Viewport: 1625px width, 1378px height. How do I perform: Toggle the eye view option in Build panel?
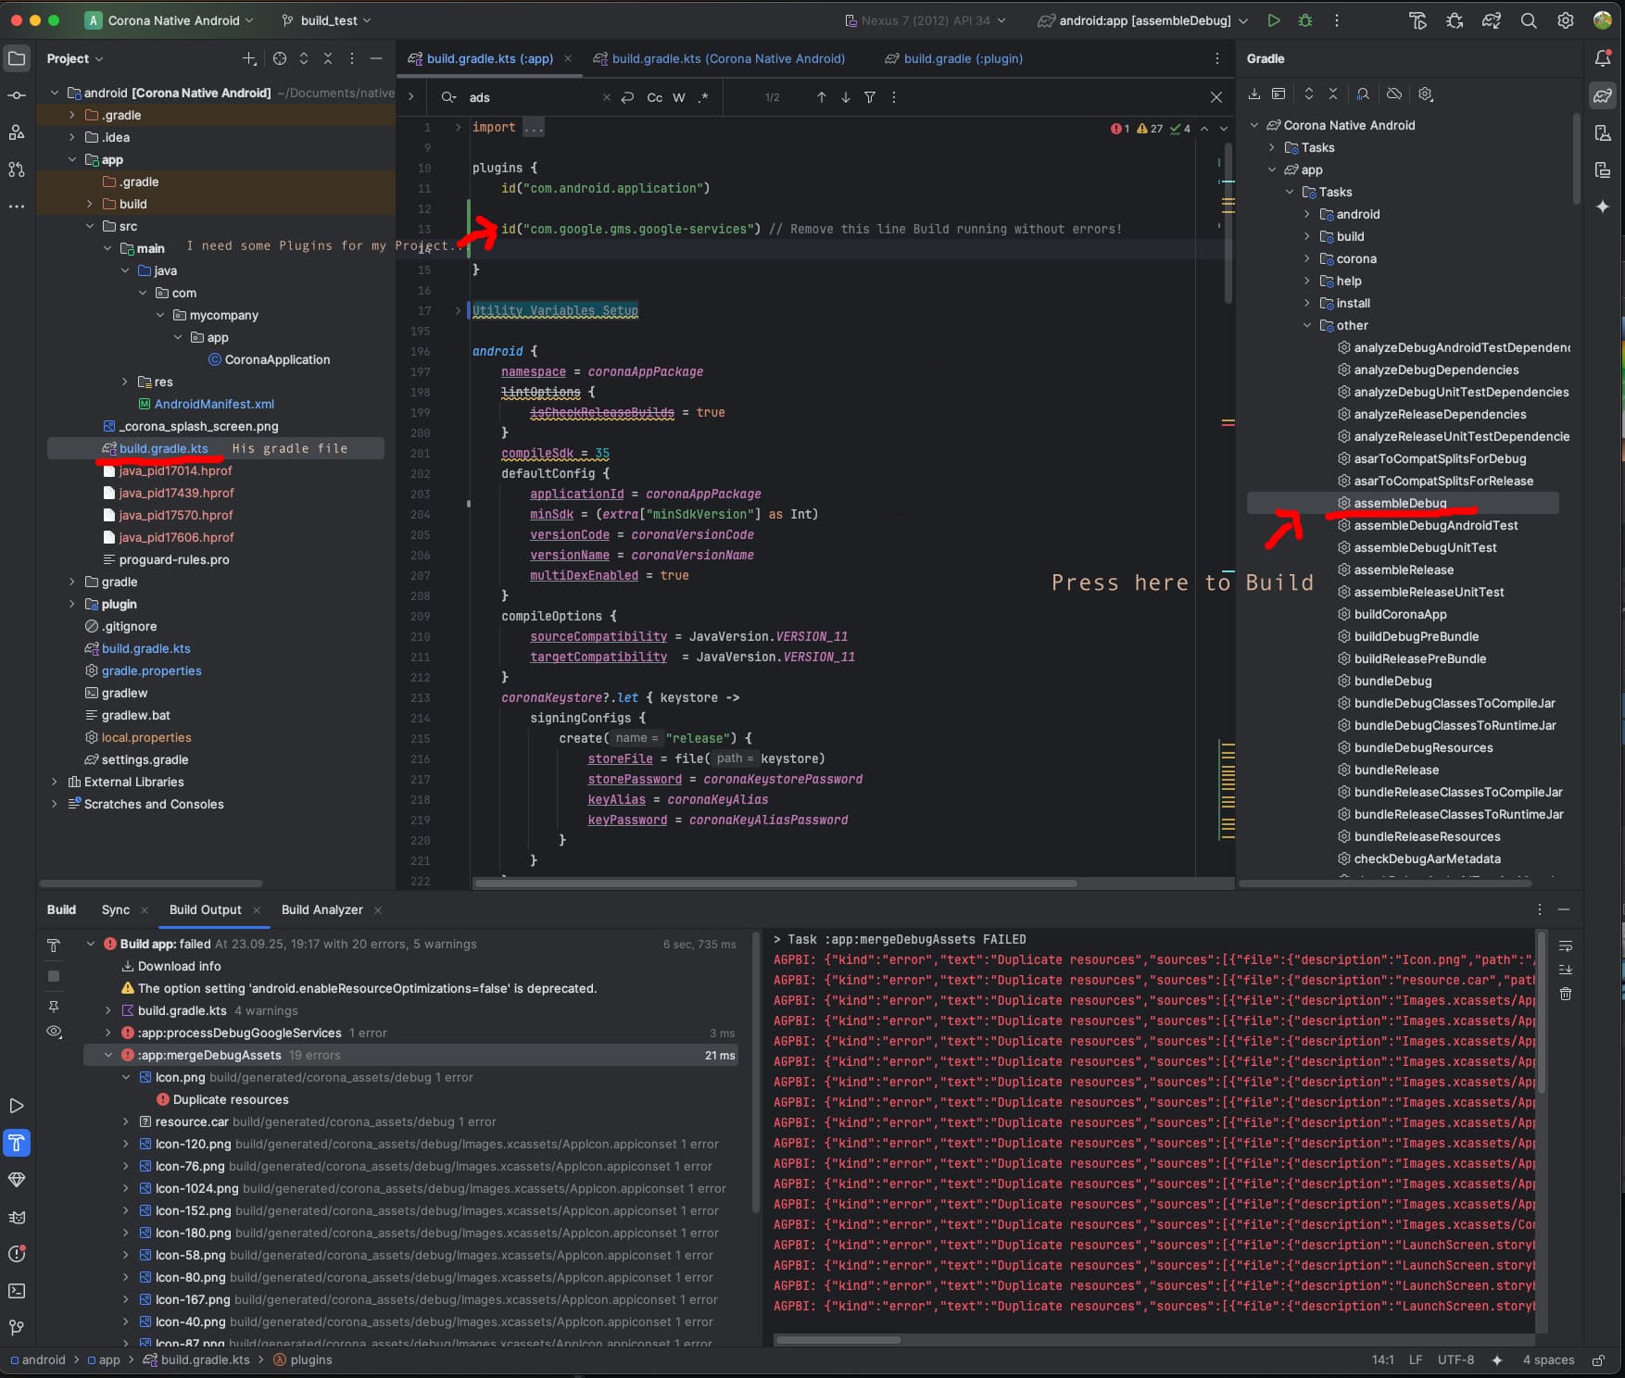click(54, 1032)
